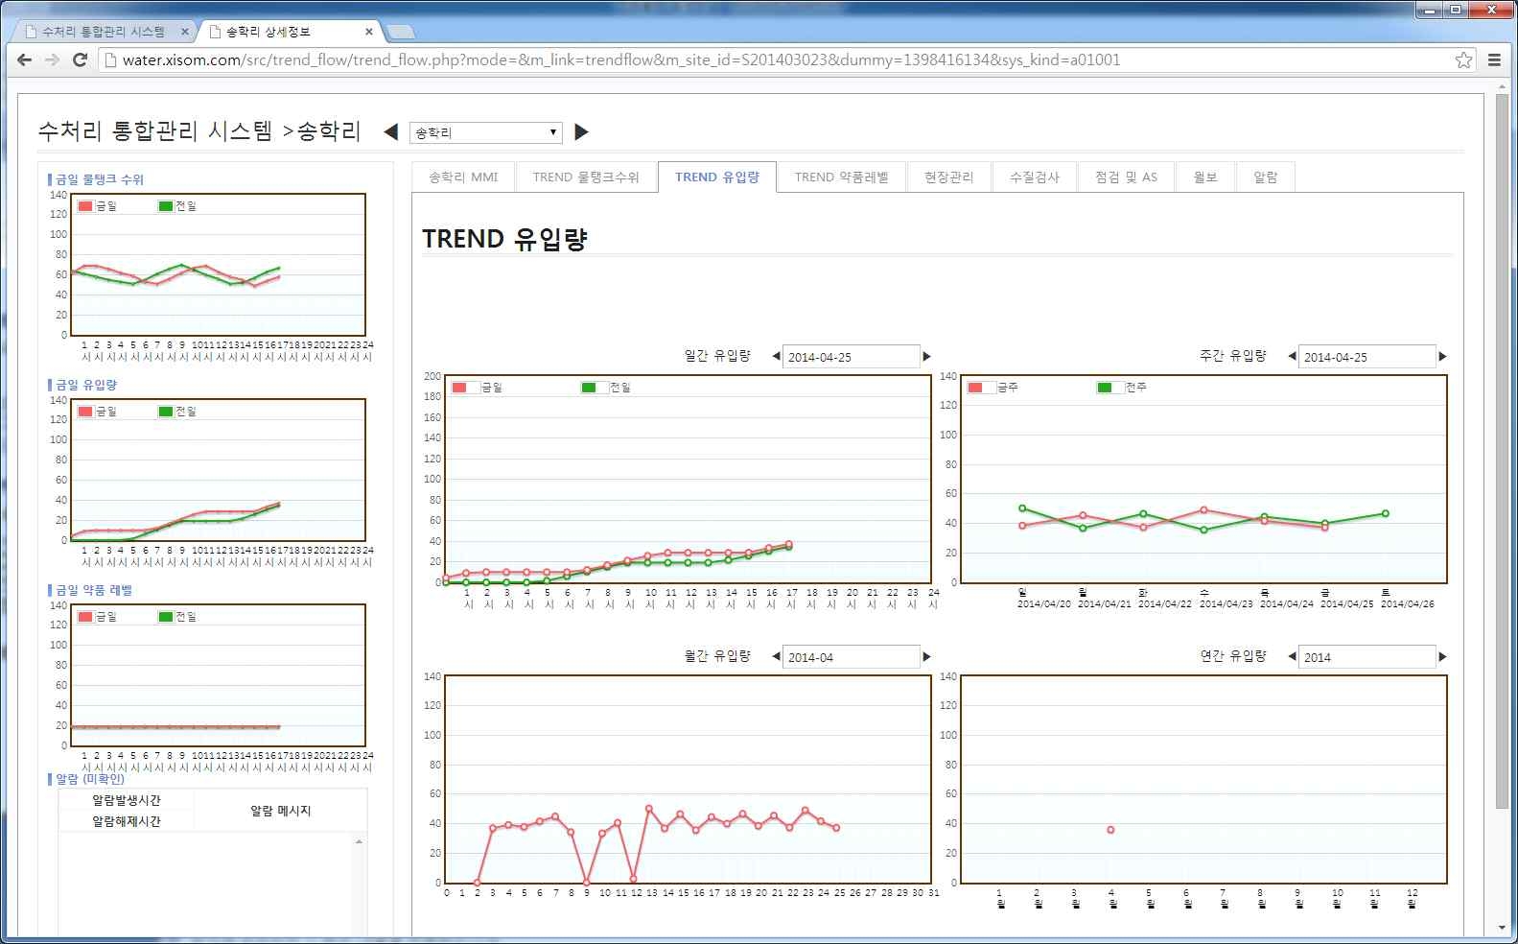This screenshot has height=944, width=1518.
Task: Select the TREND 유입량 tab
Action: (x=717, y=177)
